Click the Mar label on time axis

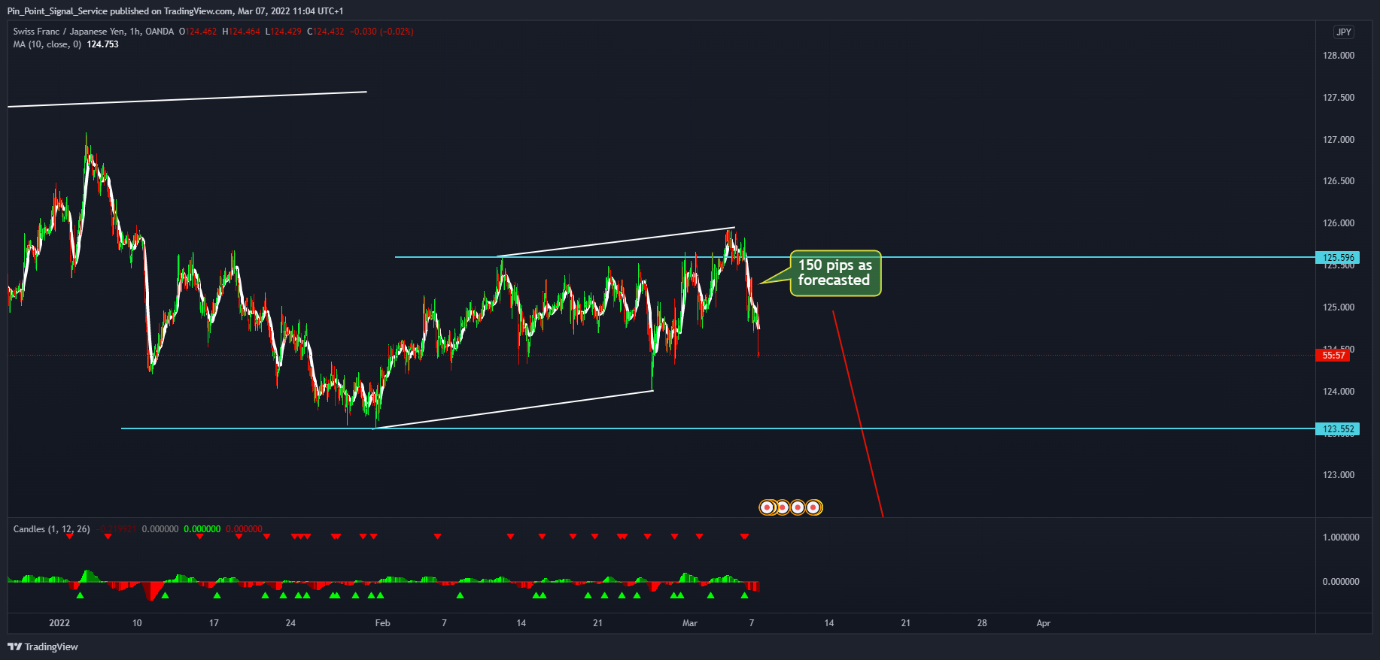[x=689, y=623]
